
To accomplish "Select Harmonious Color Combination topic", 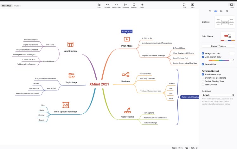I will [x=156, y=118].
